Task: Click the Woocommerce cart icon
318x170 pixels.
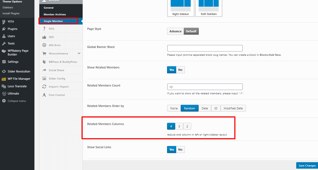Action: point(44,53)
